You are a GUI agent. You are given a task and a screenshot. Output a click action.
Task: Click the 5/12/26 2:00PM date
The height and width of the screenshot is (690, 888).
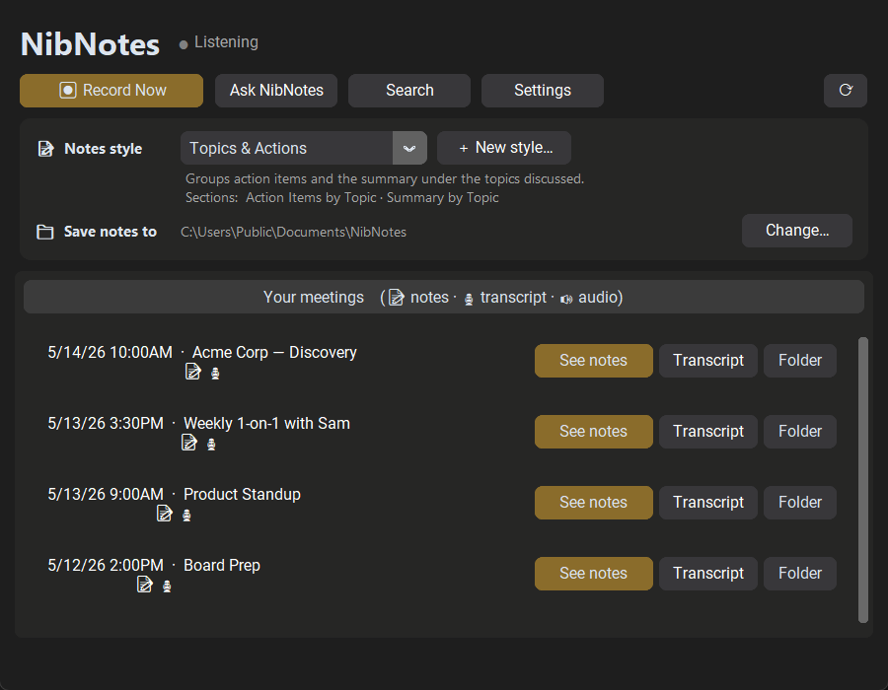click(106, 565)
